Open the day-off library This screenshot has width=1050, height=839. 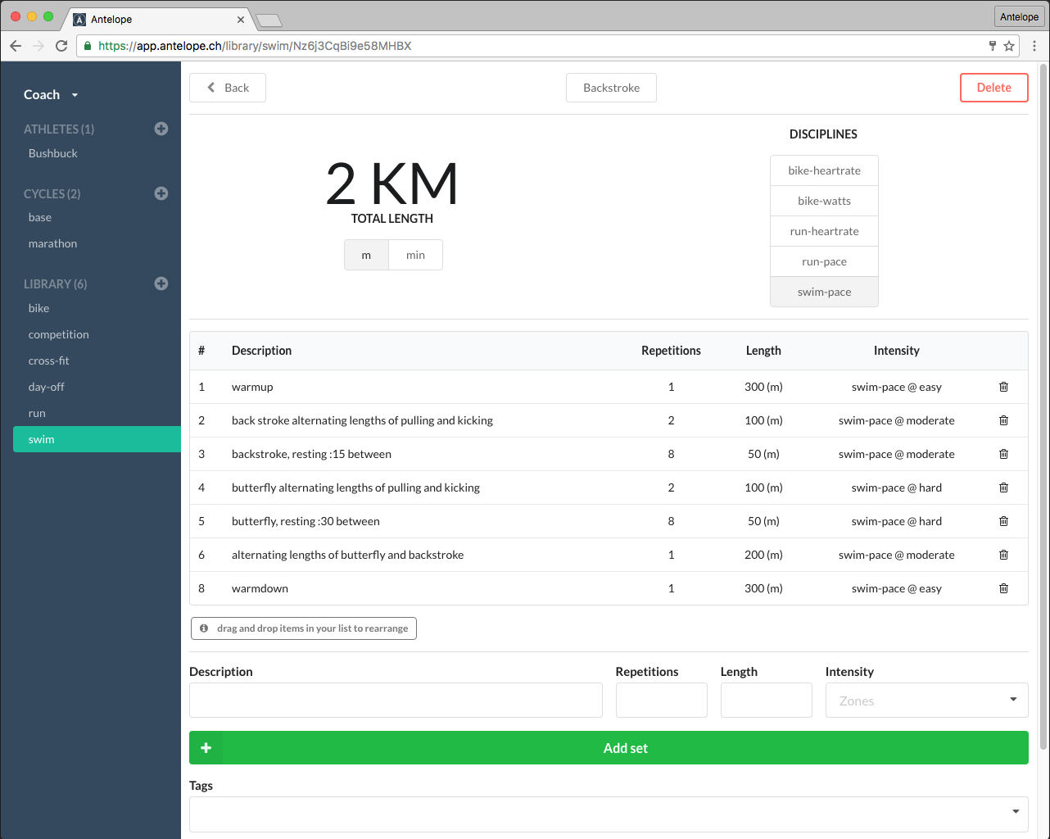click(46, 387)
